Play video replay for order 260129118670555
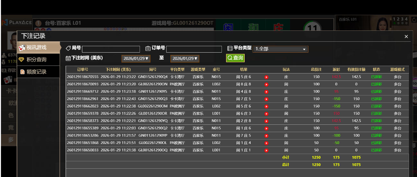Image resolution: width=417 pixels, height=177 pixels. (x=266, y=77)
